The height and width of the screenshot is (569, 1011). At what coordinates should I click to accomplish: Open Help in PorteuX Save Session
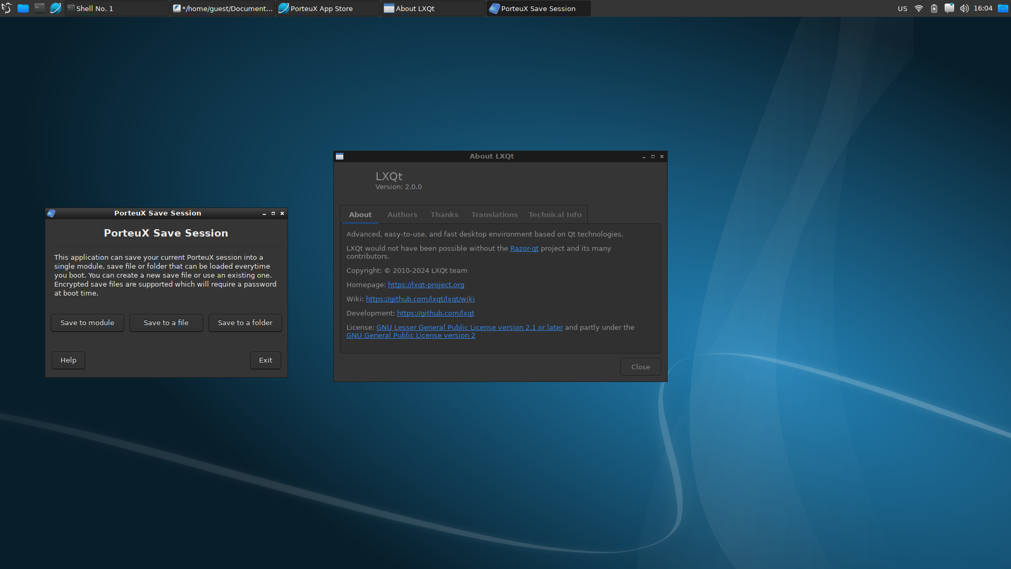(68, 360)
